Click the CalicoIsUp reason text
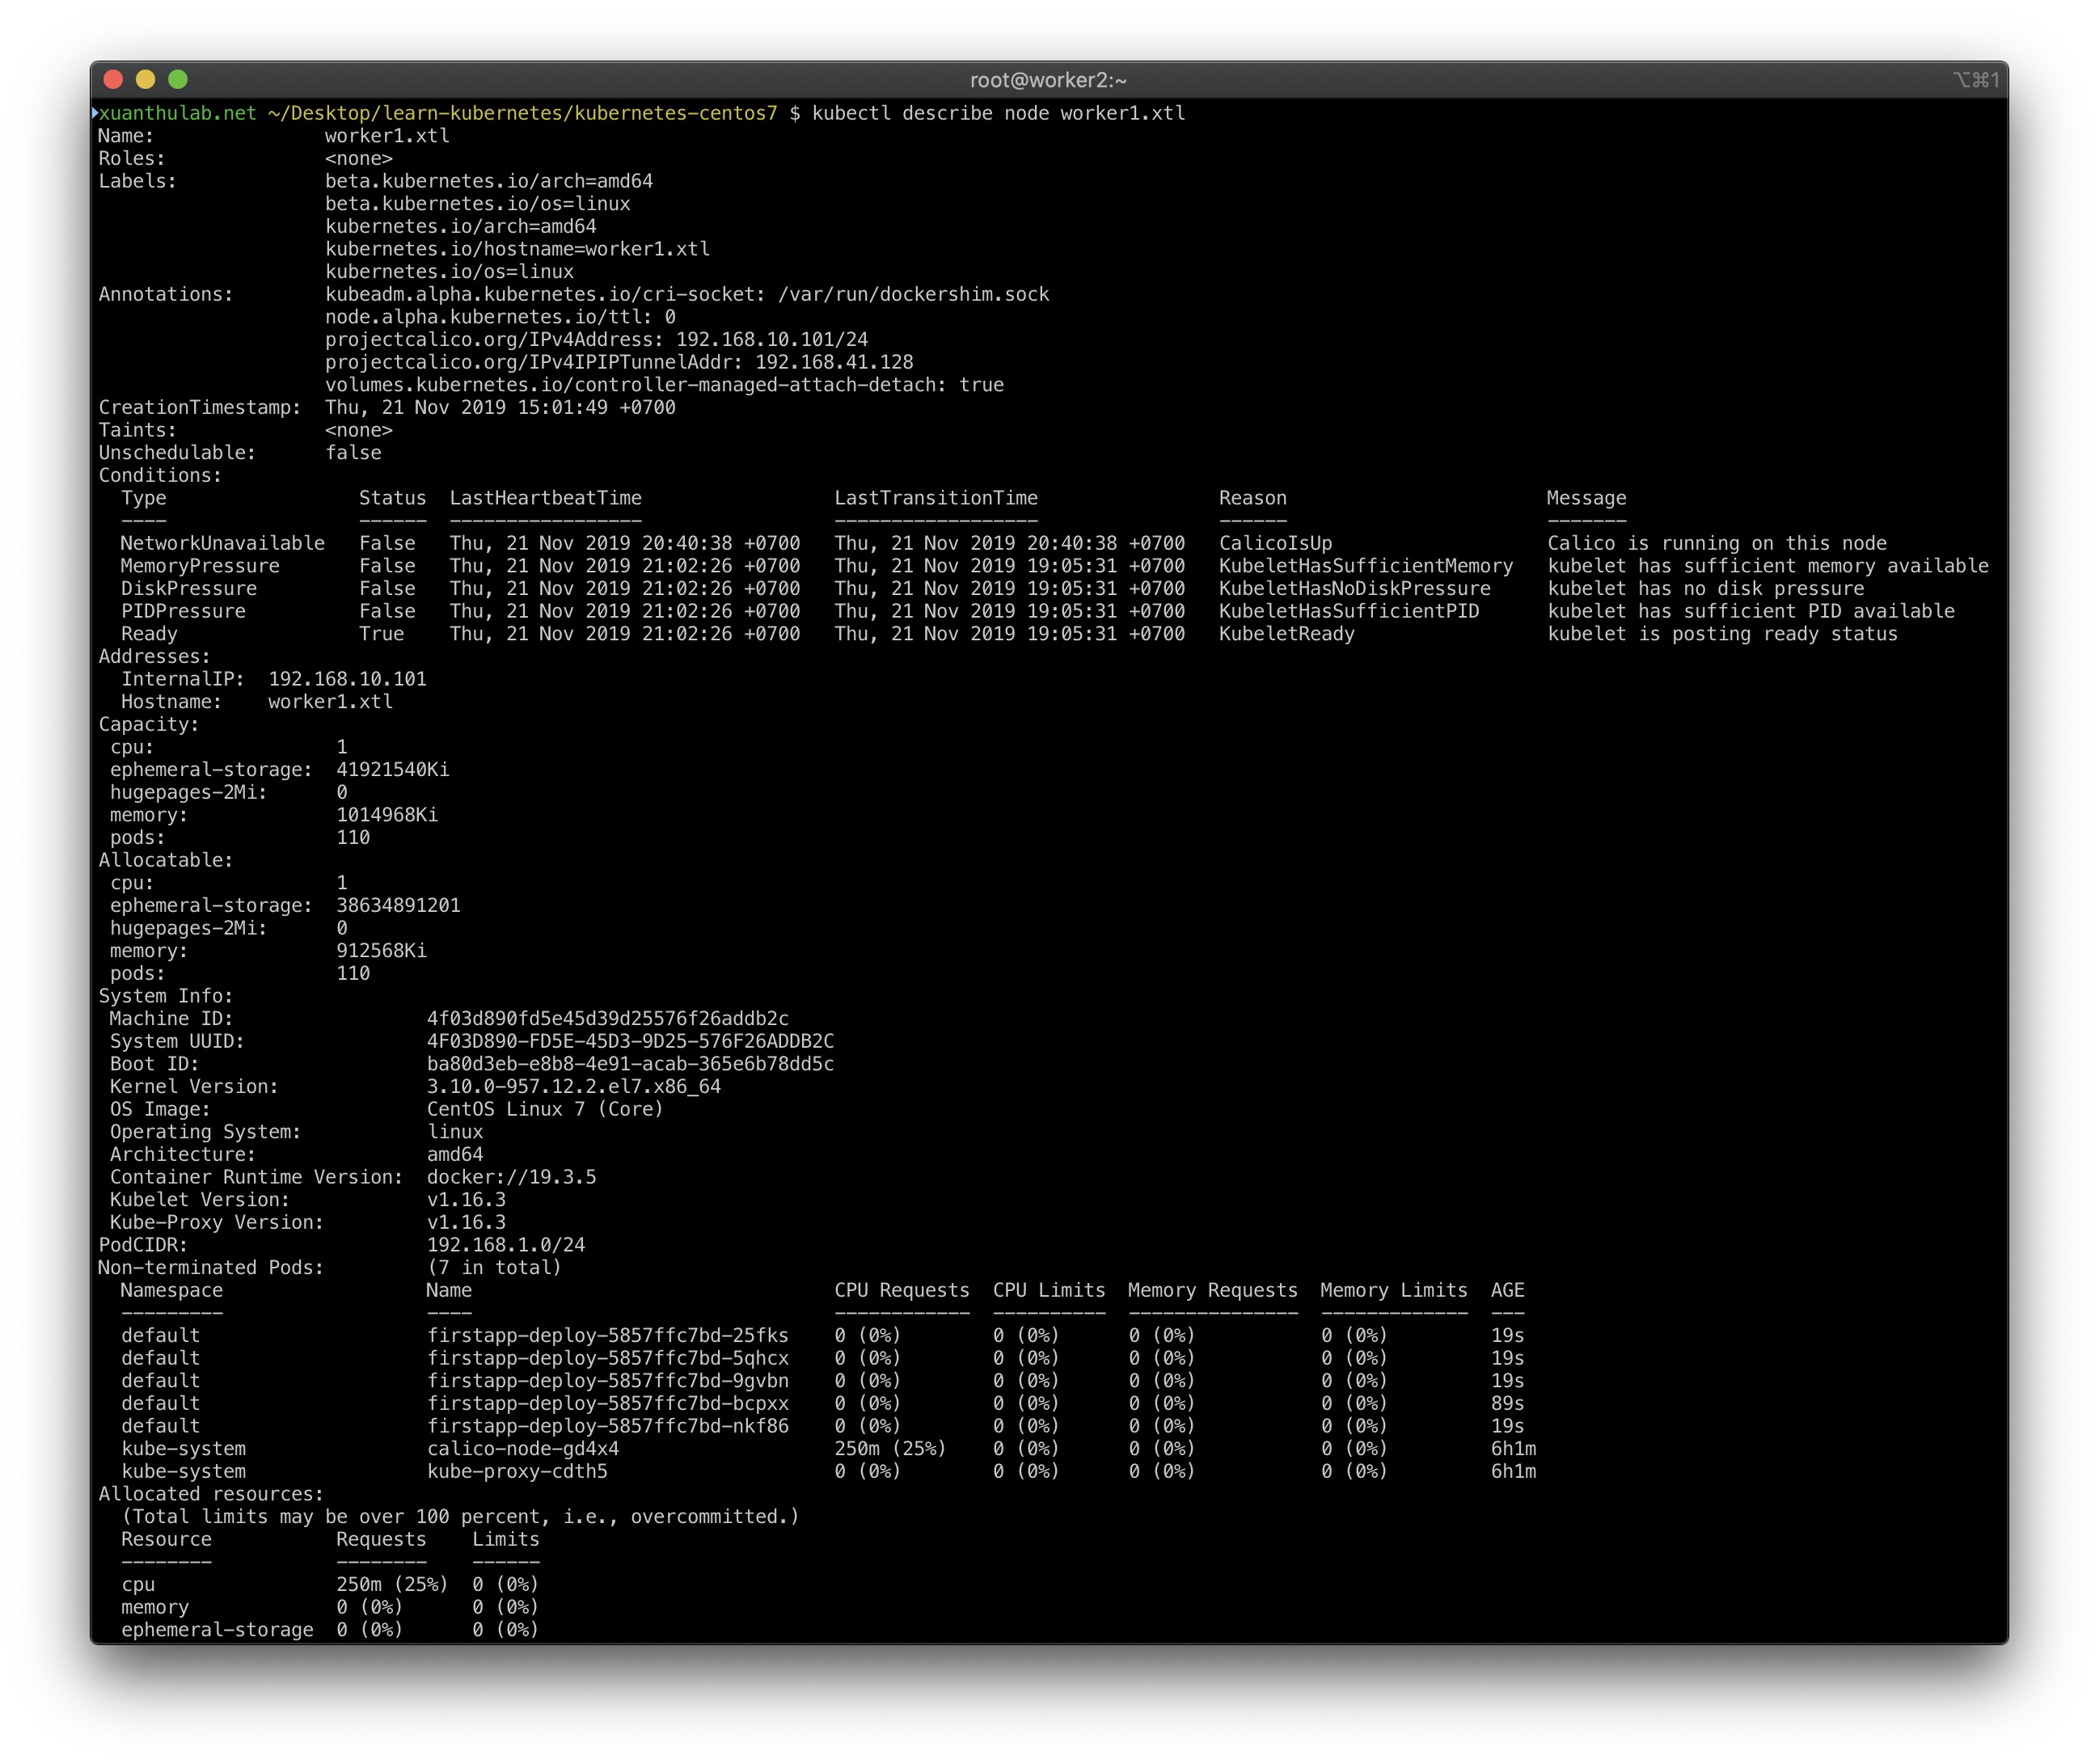The height and width of the screenshot is (1764, 2099). click(x=1275, y=543)
